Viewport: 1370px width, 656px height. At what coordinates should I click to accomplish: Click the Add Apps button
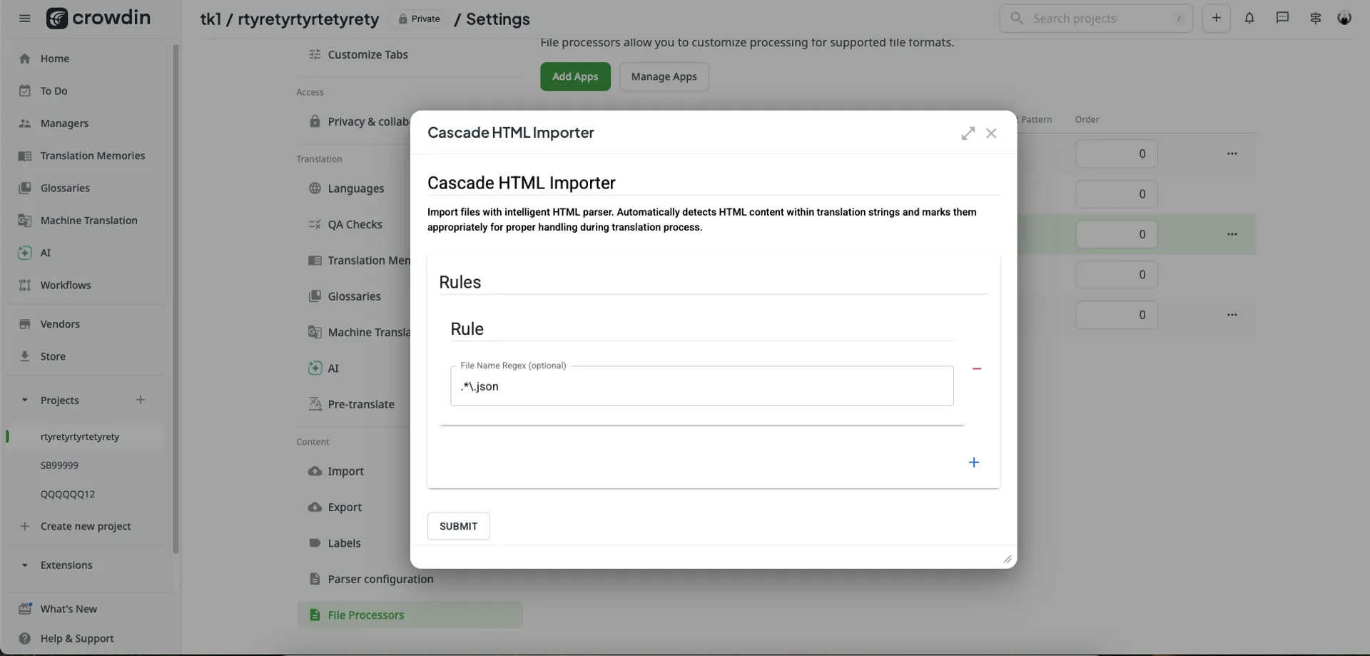coord(575,76)
